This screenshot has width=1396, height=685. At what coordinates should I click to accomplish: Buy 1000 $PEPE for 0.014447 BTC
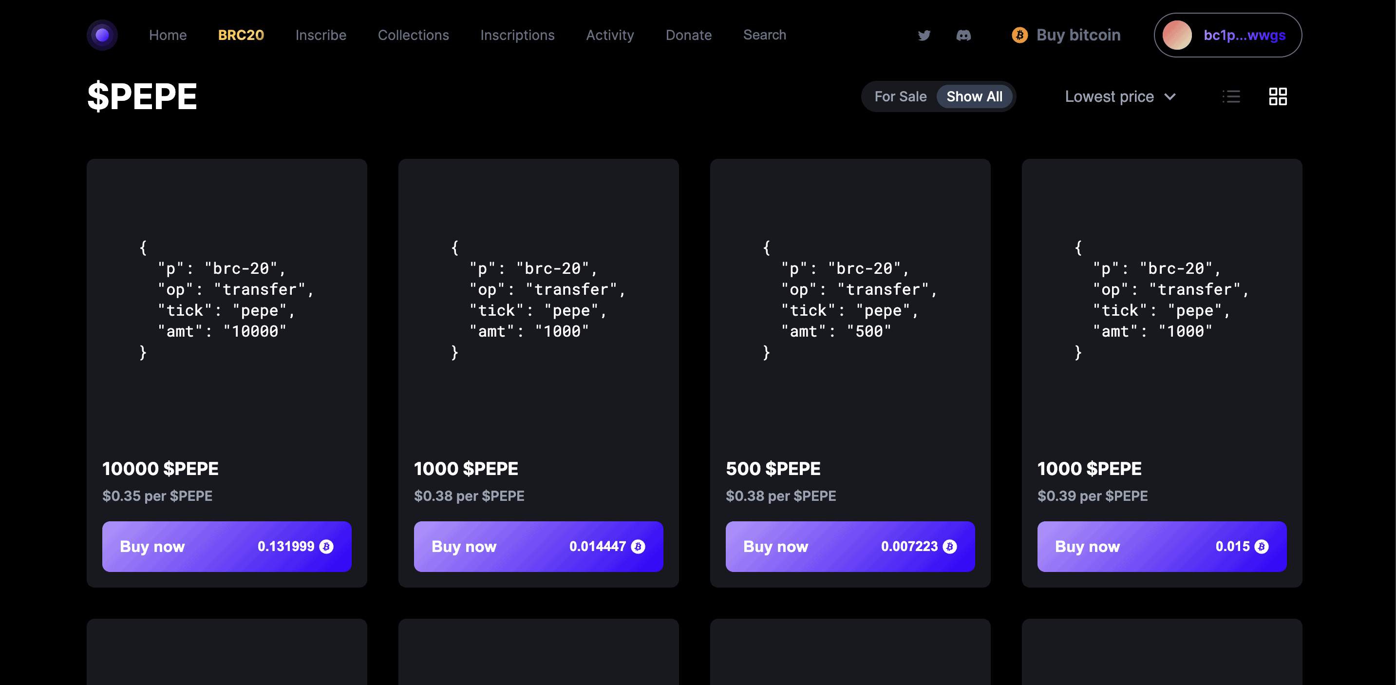tap(538, 546)
